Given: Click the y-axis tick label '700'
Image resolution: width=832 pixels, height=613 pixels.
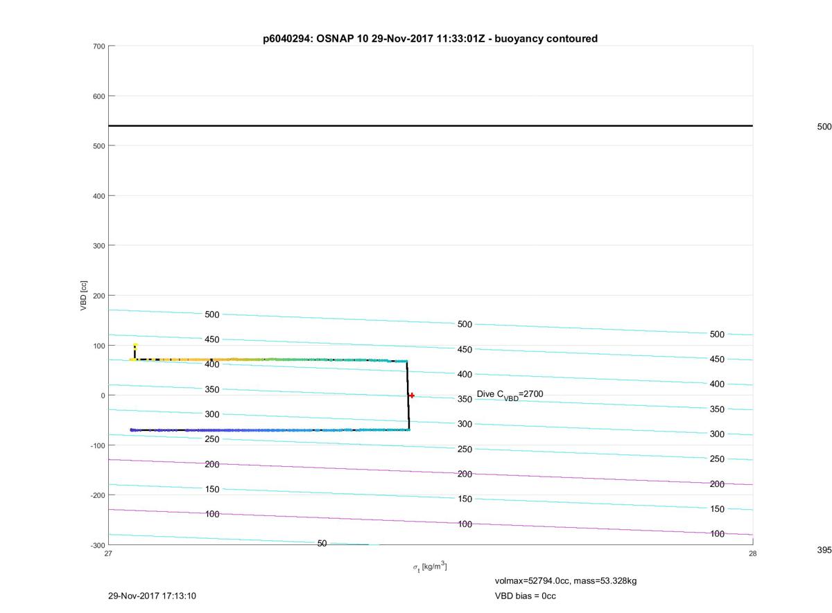Looking at the screenshot, I should 98,46.
